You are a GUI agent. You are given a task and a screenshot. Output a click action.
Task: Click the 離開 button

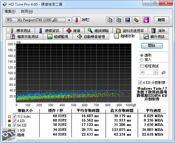click(161, 20)
